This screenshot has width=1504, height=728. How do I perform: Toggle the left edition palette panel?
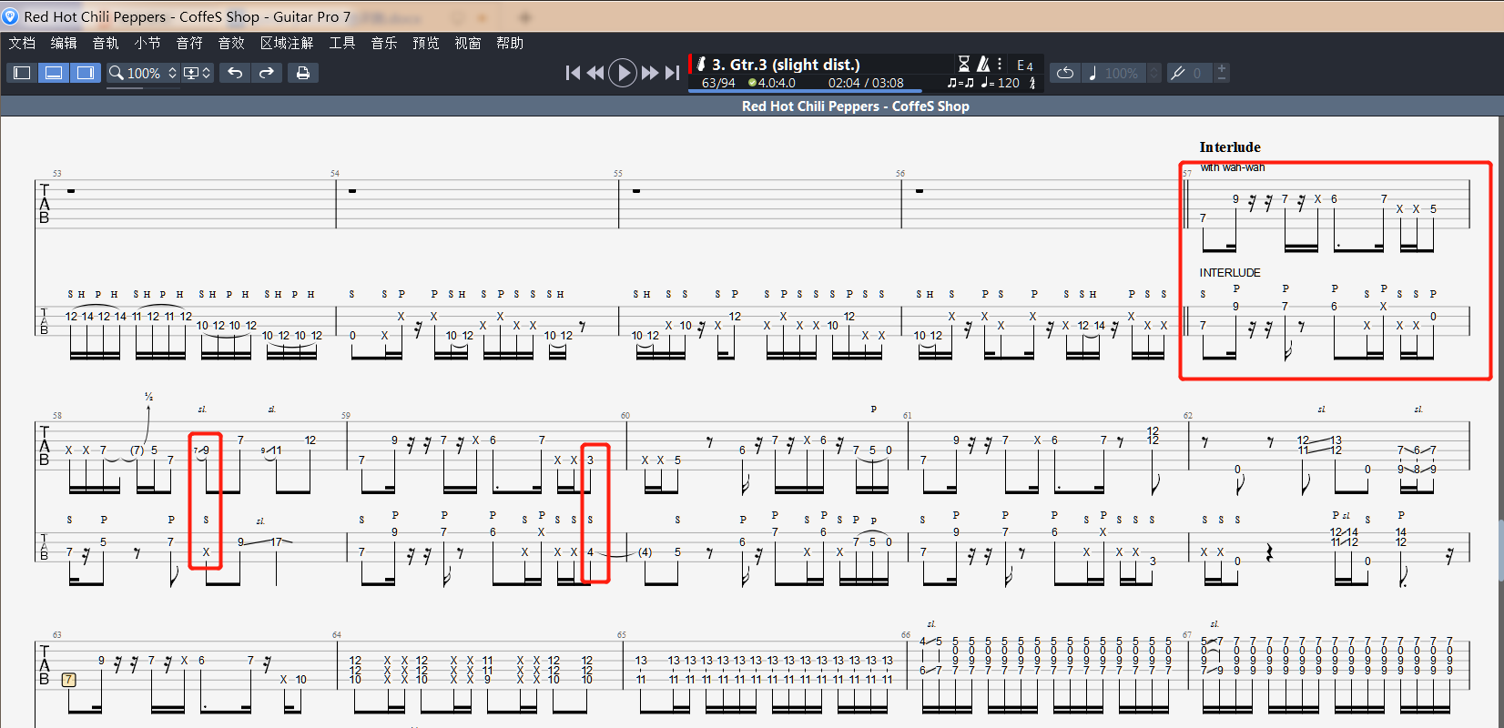(x=23, y=73)
